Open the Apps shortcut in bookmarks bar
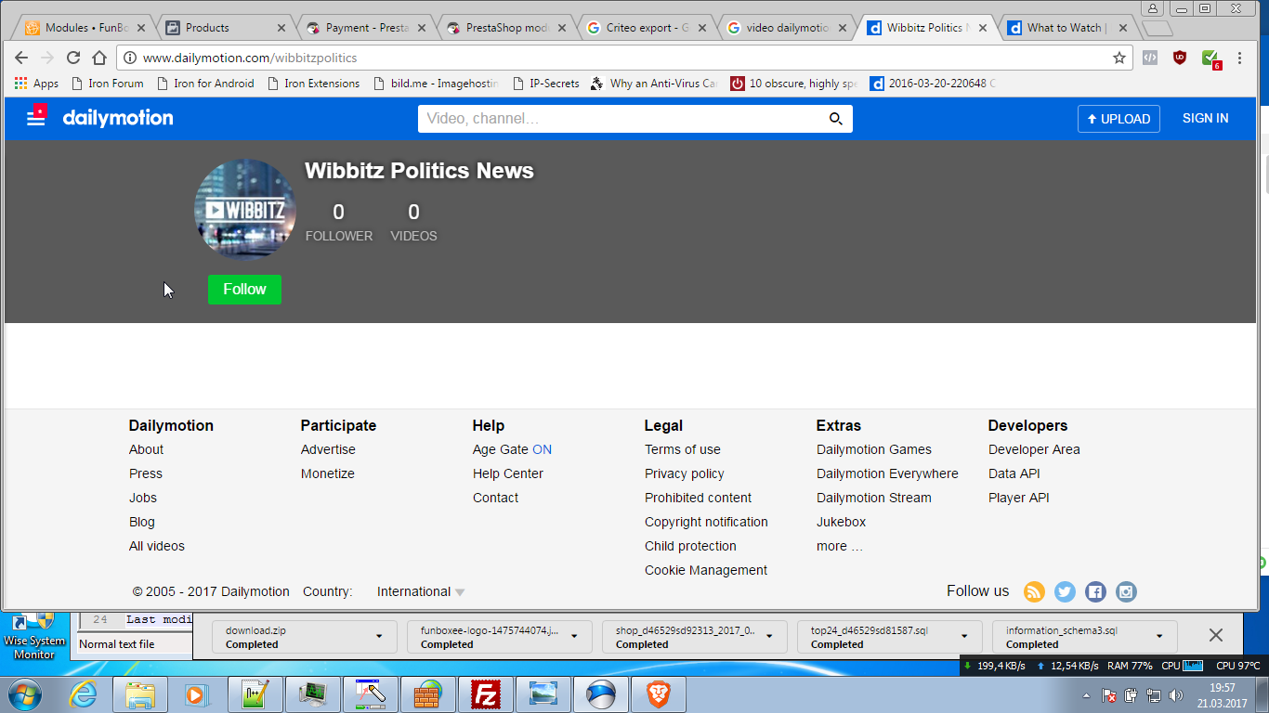Screen dimensions: 1269x713 [36, 84]
